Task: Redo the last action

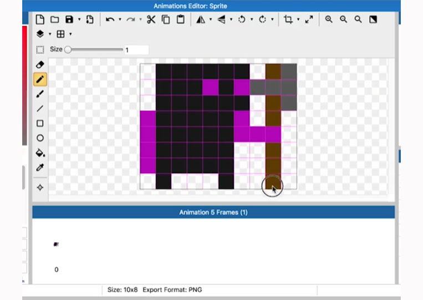Action: pyautogui.click(x=131, y=19)
